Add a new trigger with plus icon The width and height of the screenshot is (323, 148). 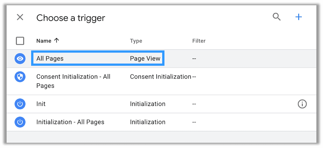pos(299,17)
